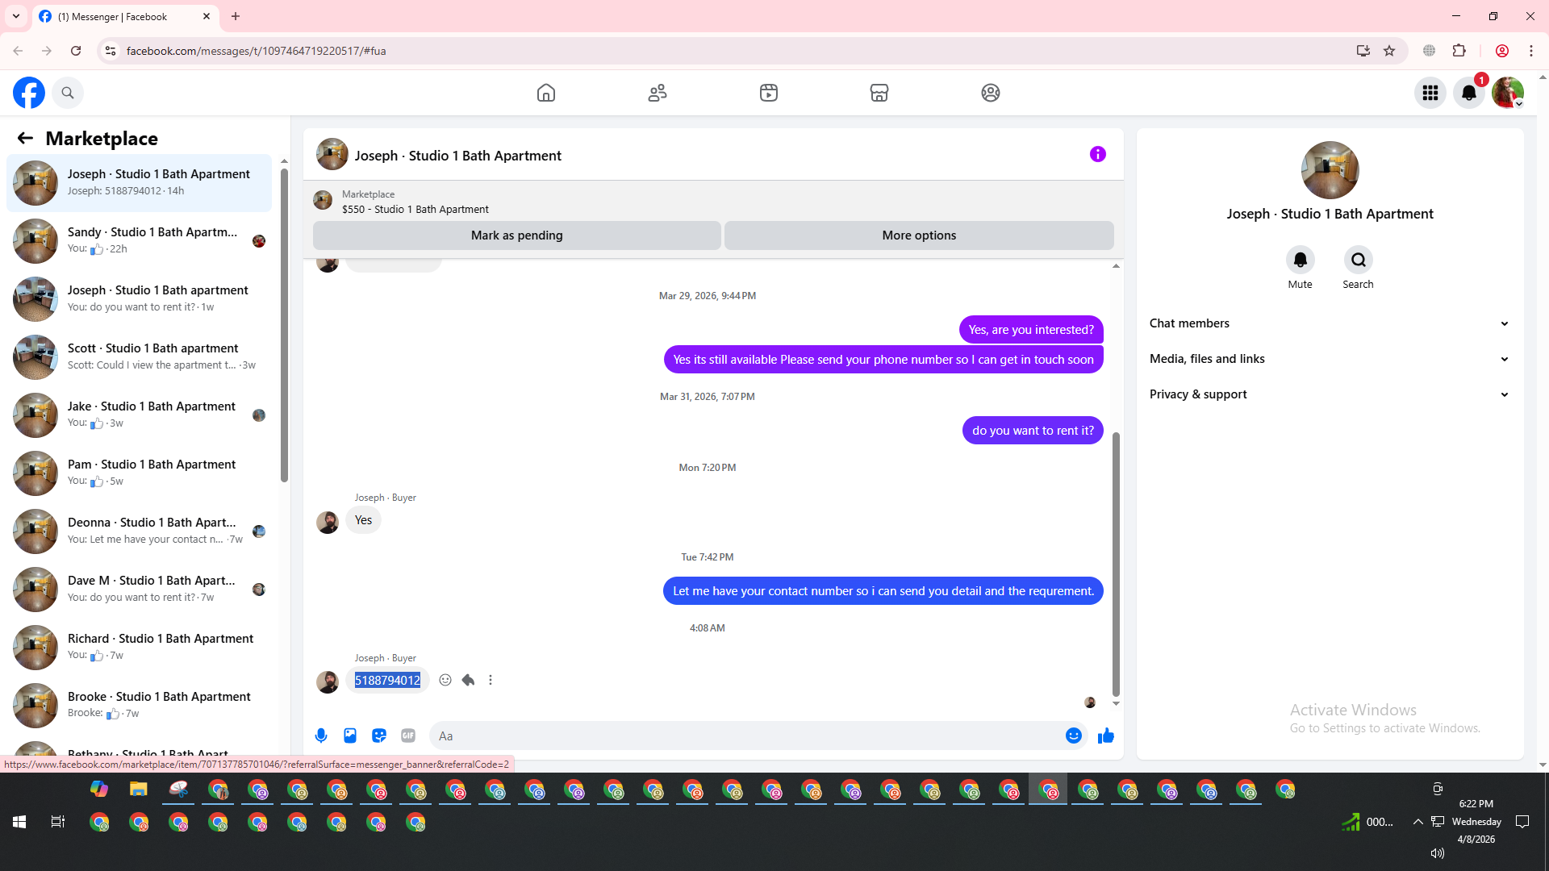The width and height of the screenshot is (1549, 871).
Task: Expand Privacy & support section
Action: (1329, 394)
